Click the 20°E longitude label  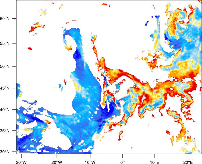point(188,162)
